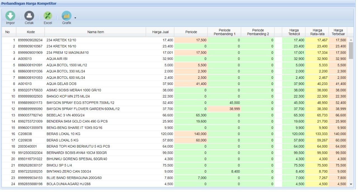358x192 pixels.
Task: Click the Periode Pembanding 1 cell 45,500
Action: click(234, 103)
